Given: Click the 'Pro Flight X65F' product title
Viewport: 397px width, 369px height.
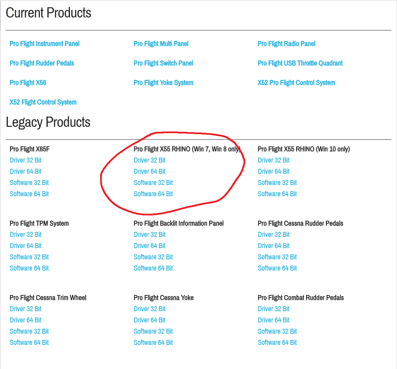Looking at the screenshot, I should tap(30, 149).
